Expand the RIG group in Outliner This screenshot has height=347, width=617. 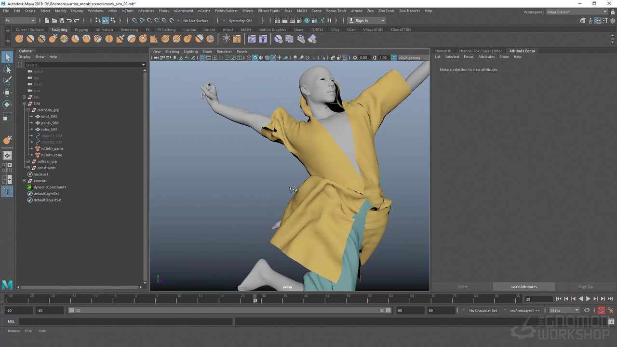pyautogui.click(x=24, y=97)
